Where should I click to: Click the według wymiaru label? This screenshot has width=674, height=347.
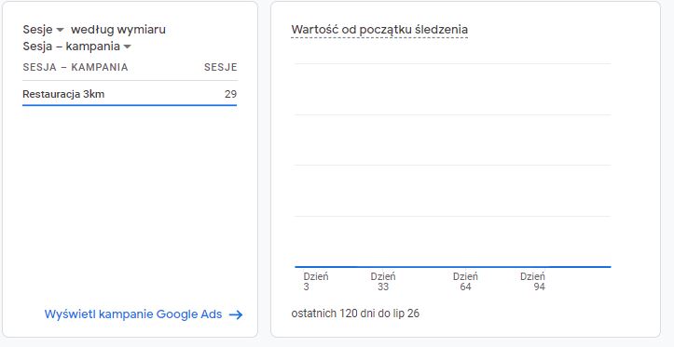[118, 30]
